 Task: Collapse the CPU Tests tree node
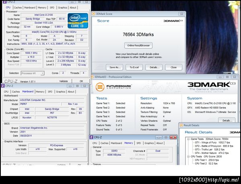pos(188,157)
